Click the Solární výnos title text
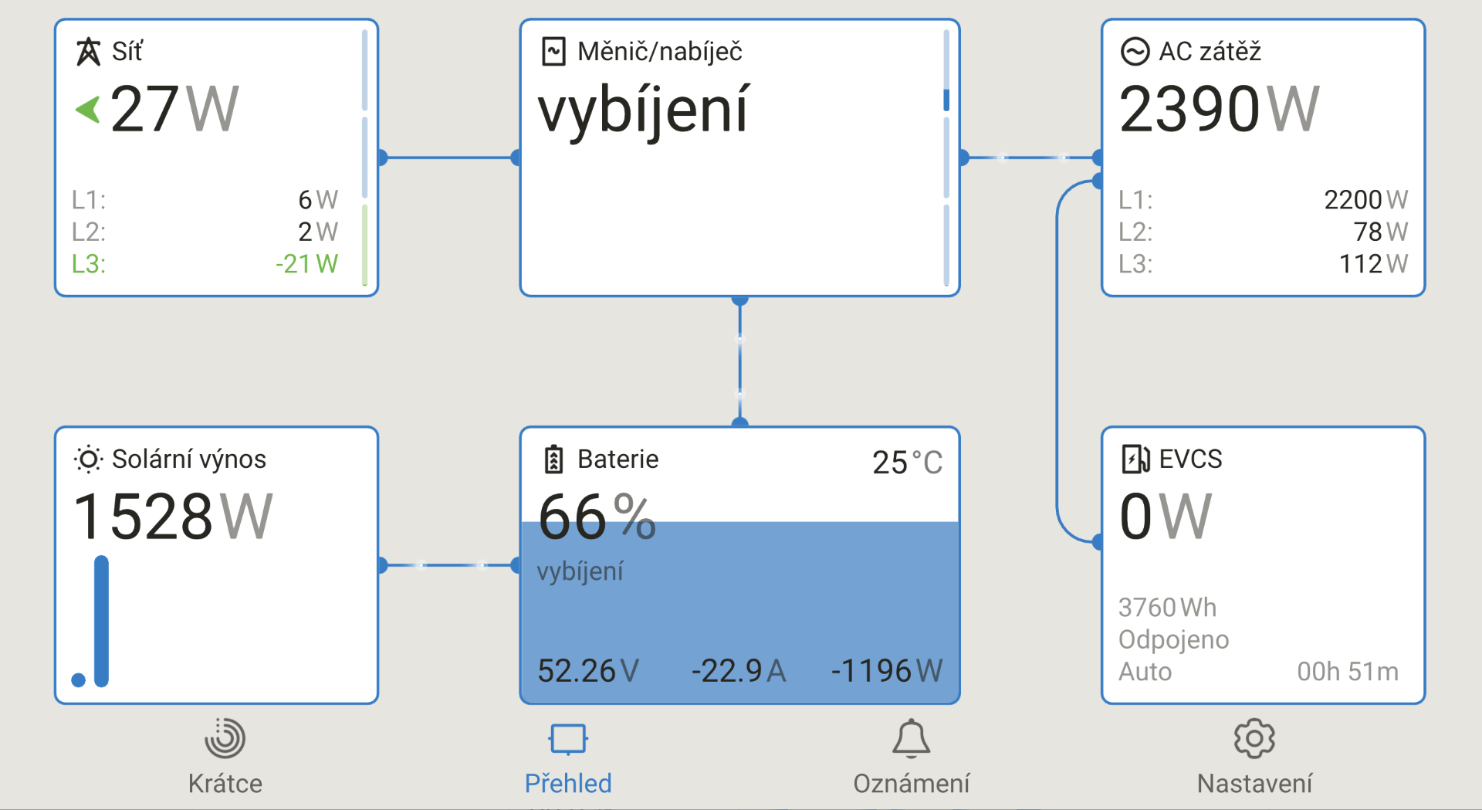 [x=189, y=459]
